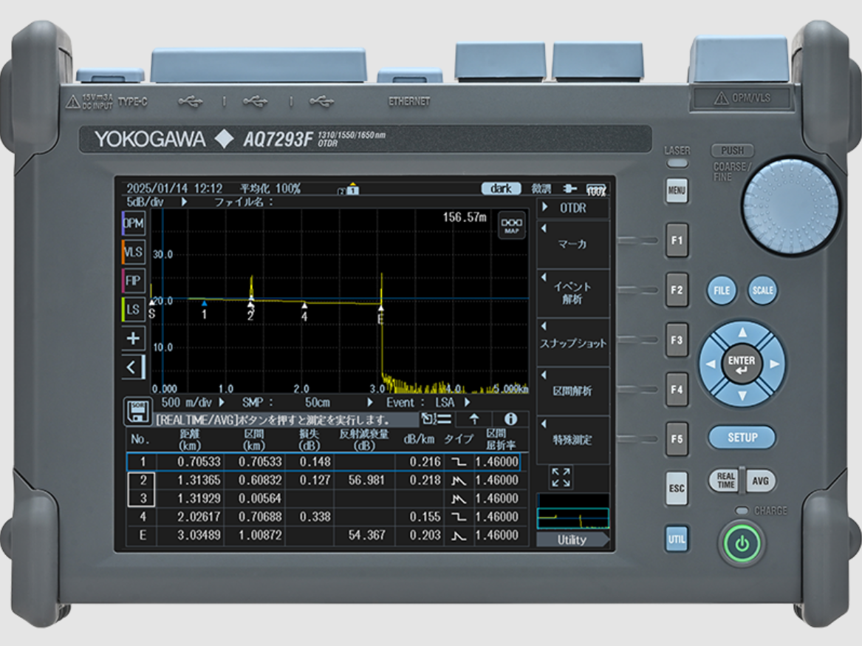Click the SCALE round button
Viewport: 862px width, 646px height.
click(x=762, y=290)
